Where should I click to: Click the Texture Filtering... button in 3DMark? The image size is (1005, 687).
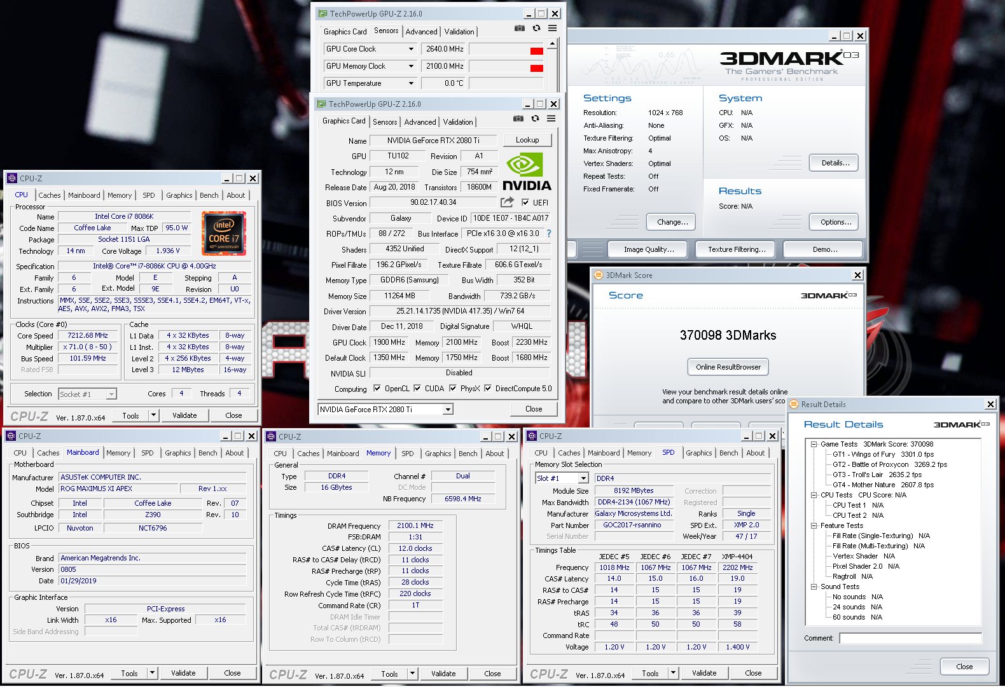[x=736, y=249]
